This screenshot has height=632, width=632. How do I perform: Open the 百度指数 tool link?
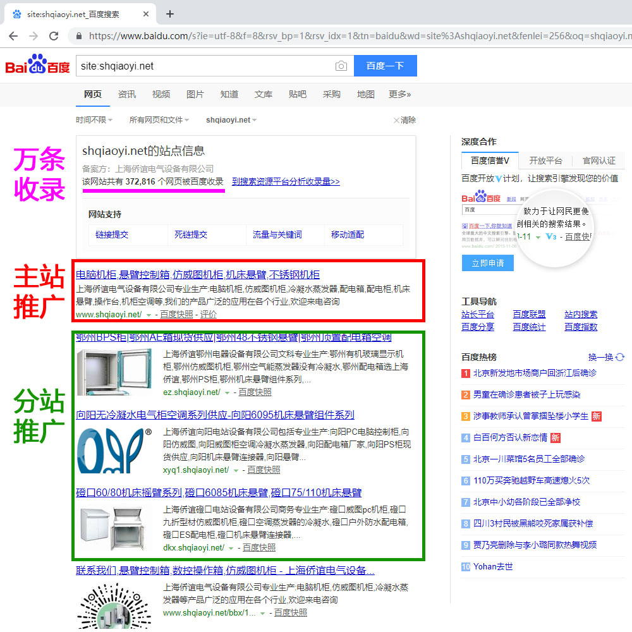coord(581,327)
